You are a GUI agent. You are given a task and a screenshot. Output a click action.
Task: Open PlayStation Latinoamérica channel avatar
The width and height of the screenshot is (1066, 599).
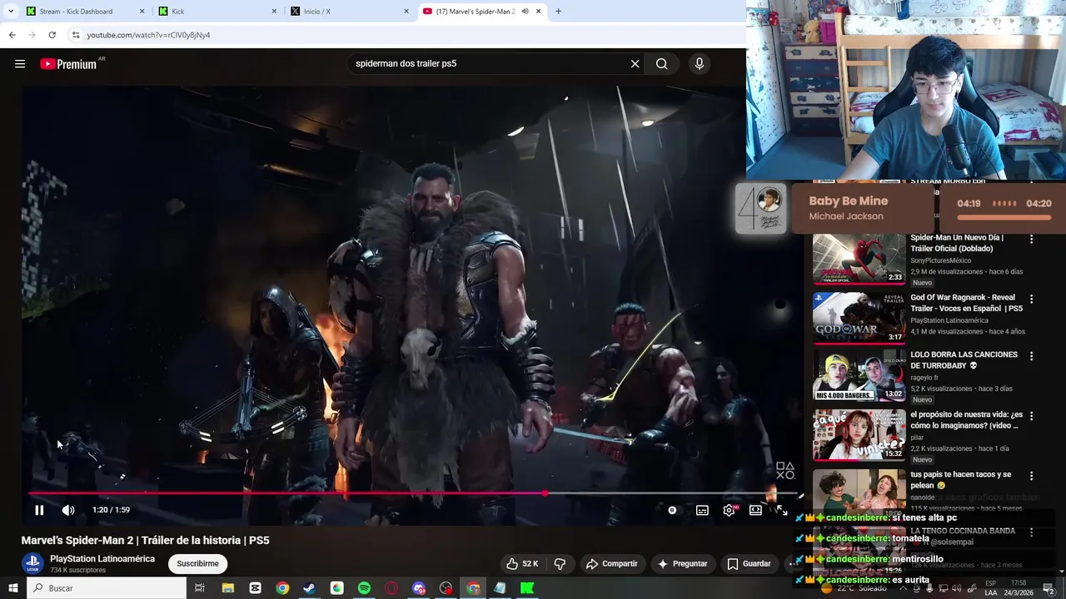point(32,564)
